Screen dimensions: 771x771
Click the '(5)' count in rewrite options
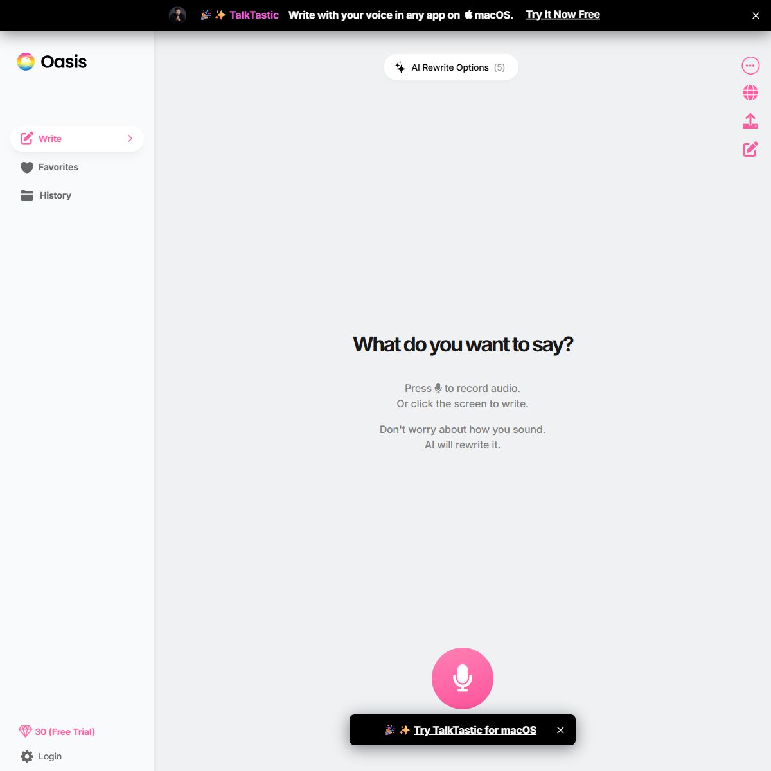[499, 67]
